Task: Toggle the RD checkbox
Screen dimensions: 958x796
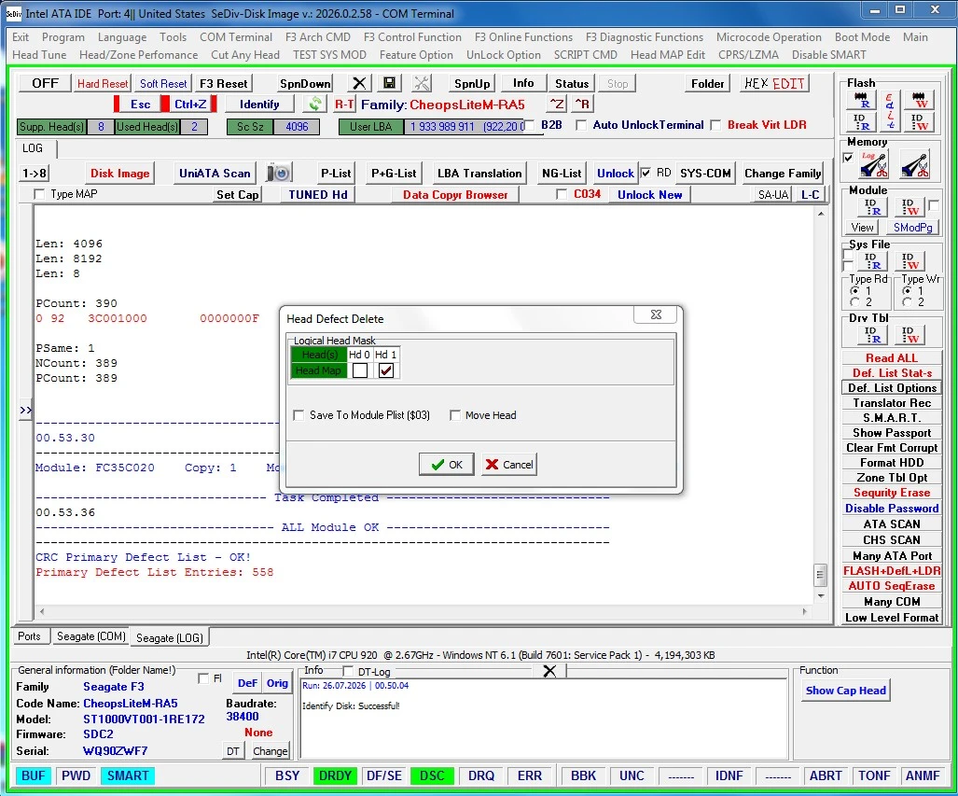Action: (646, 173)
